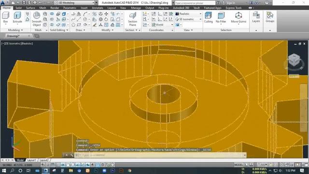Switch to the Express Tools ribbon tab
Screen dimensions: 309x174
click(x=234, y=8)
